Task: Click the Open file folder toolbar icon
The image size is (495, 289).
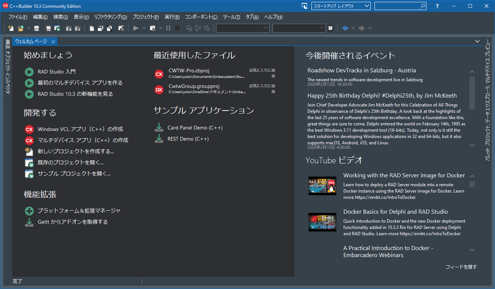Action: [x=21, y=28]
